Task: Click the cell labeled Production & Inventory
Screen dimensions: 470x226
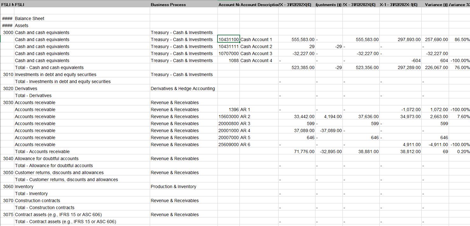Action: 173,186
